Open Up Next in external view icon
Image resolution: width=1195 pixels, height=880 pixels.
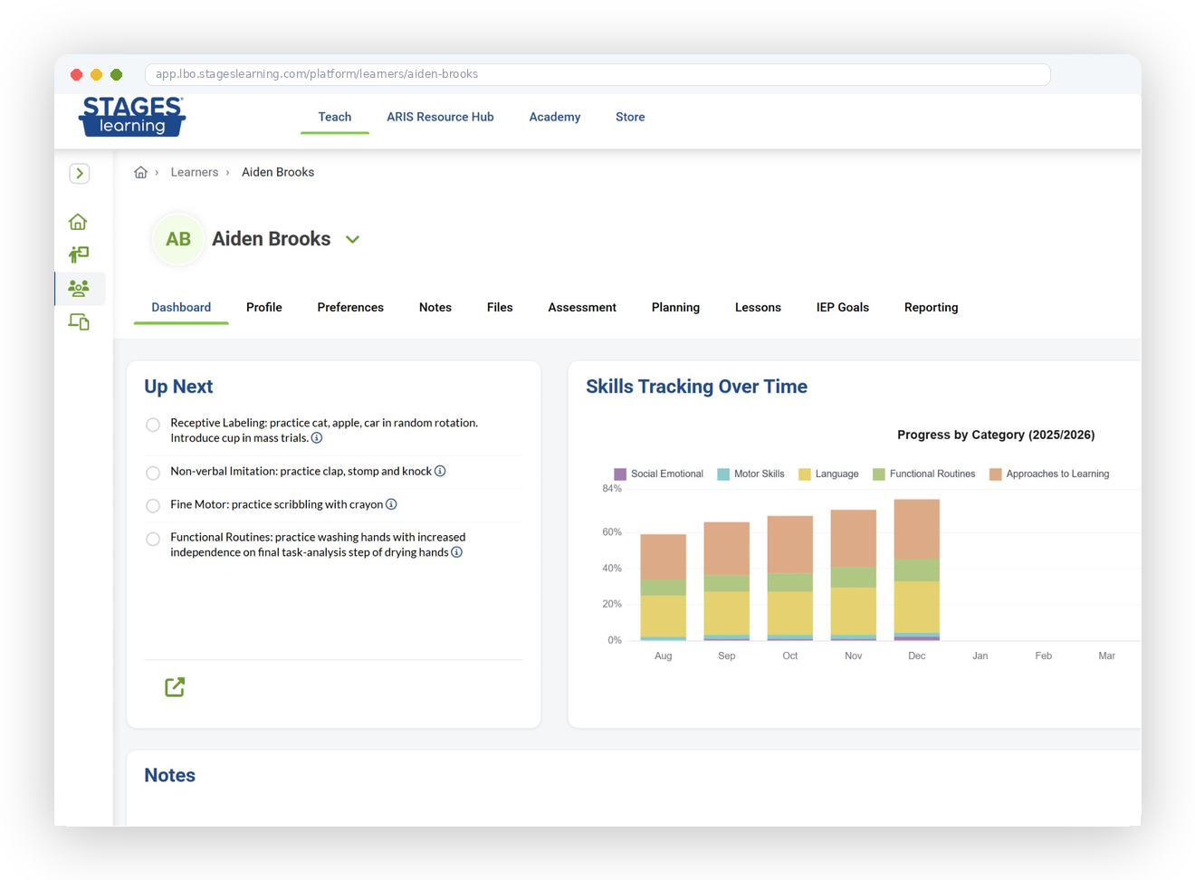(x=175, y=687)
